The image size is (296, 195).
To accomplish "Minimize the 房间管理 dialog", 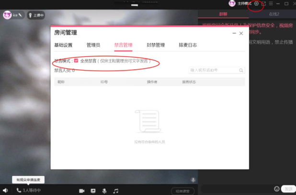I will (x=233, y=33).
